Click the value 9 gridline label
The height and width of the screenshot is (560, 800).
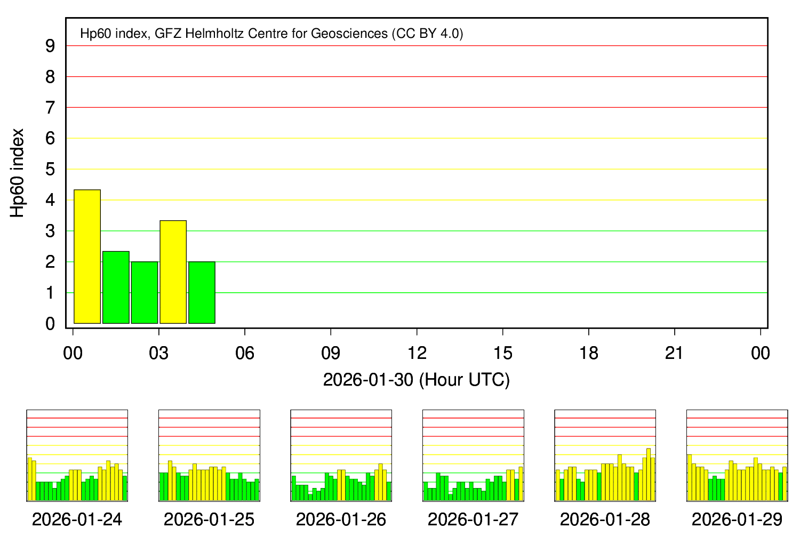click(x=49, y=46)
